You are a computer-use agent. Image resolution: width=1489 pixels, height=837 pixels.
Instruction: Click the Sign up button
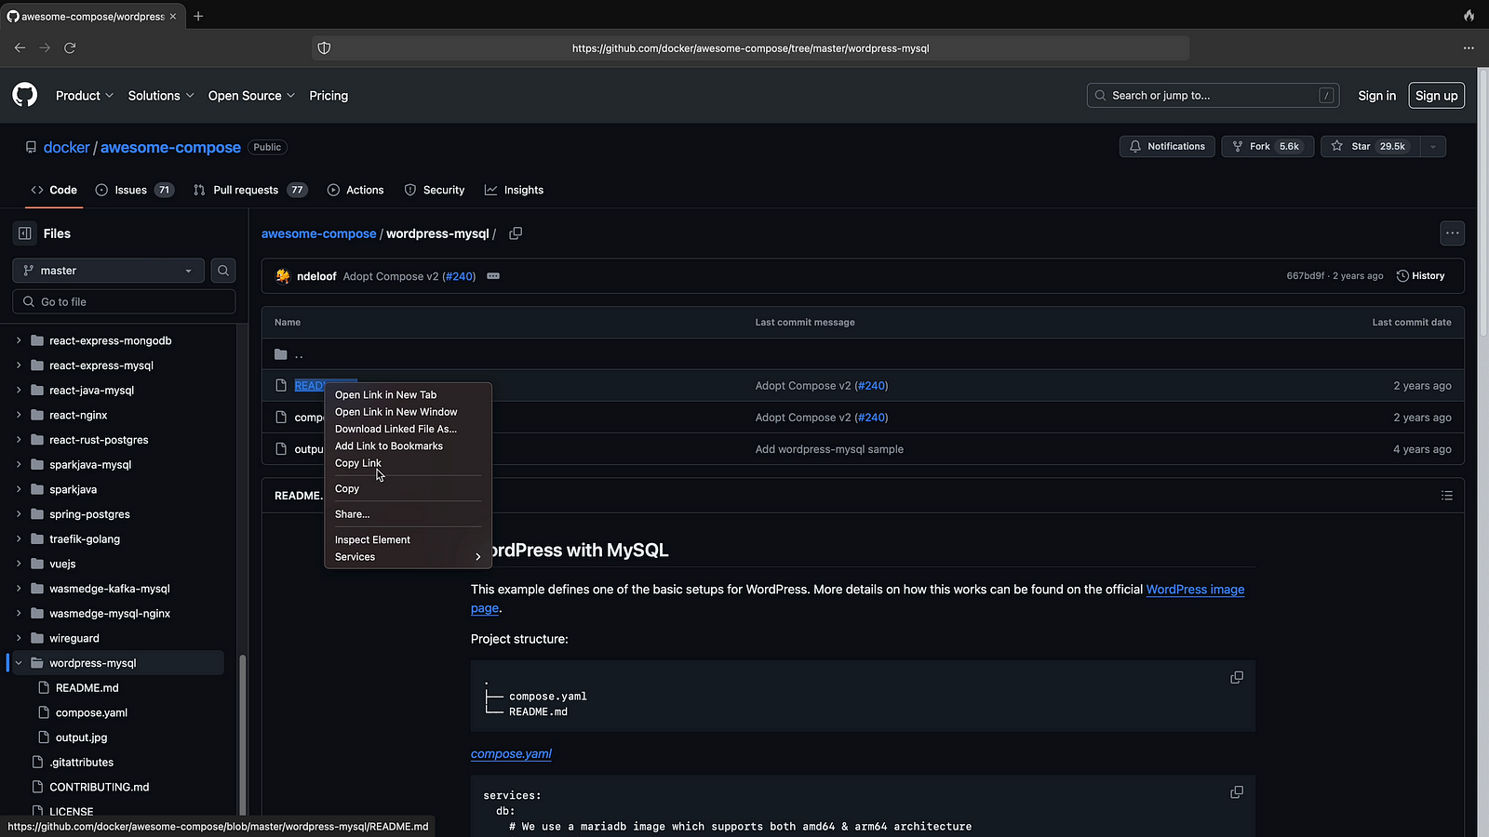tap(1436, 96)
